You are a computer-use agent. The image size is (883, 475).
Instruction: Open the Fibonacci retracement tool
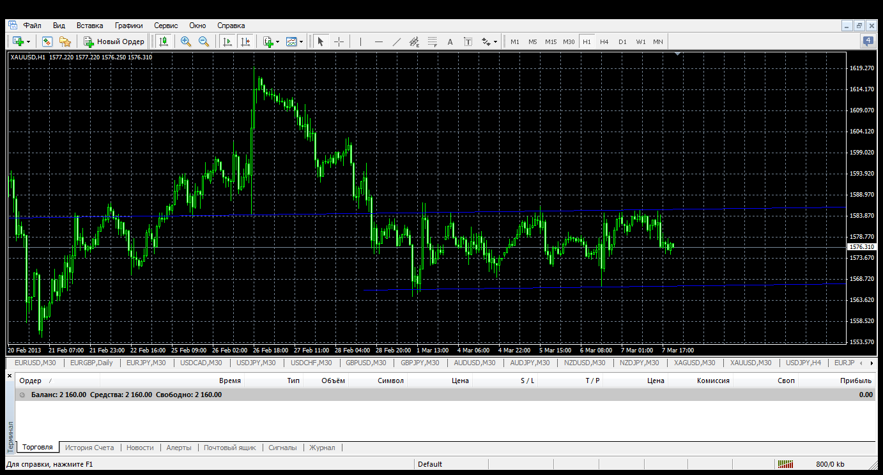(x=432, y=41)
